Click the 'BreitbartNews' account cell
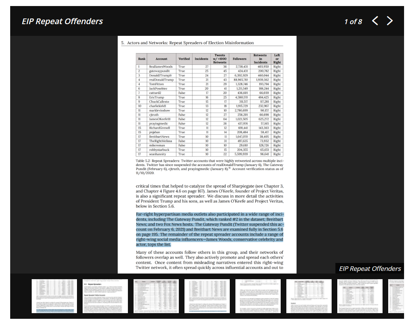 (x=161, y=137)
